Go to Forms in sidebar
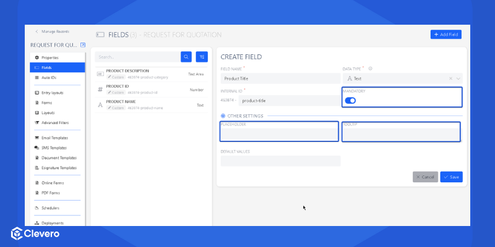Image resolution: width=495 pixels, height=247 pixels. (58, 103)
